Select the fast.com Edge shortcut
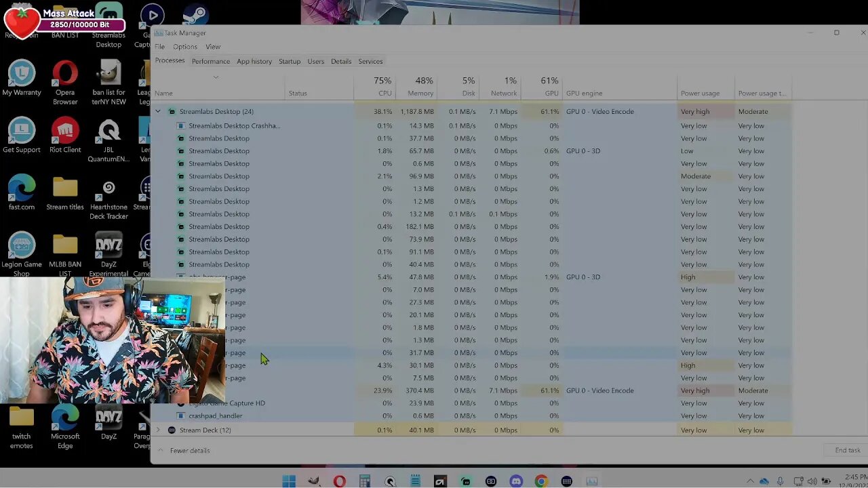Viewport: 868px width, 488px height. [22, 193]
